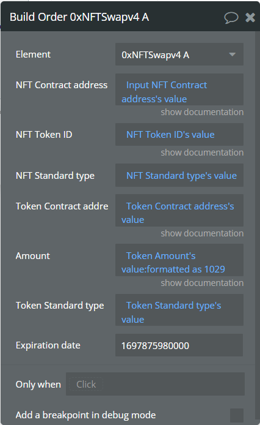Screen dimensions: 260x425
Task: Edit the Input NFT Contract address's value expression
Action: point(179,89)
